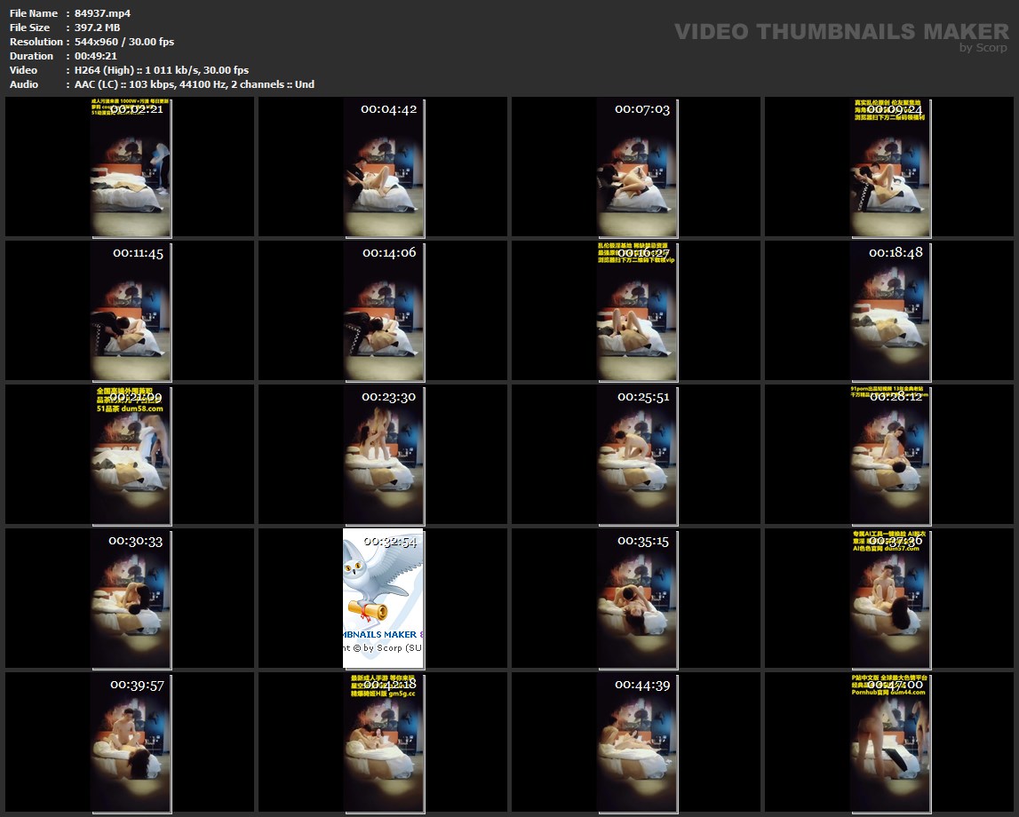Select the thumbnail marked 00:35:15
The width and height of the screenshot is (1019, 817).
636,599
